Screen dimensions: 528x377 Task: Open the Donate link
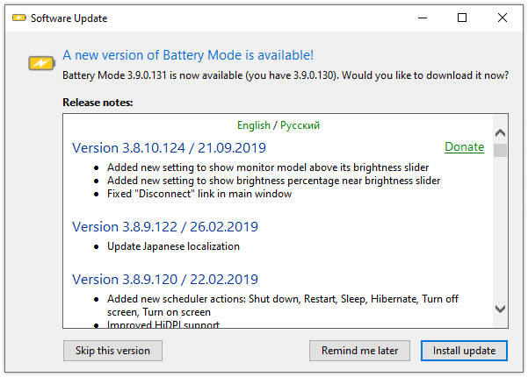pyautogui.click(x=464, y=146)
